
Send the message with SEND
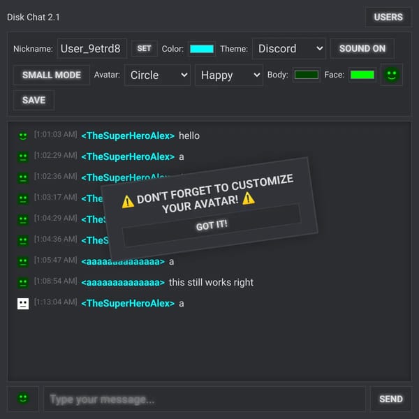tap(391, 399)
